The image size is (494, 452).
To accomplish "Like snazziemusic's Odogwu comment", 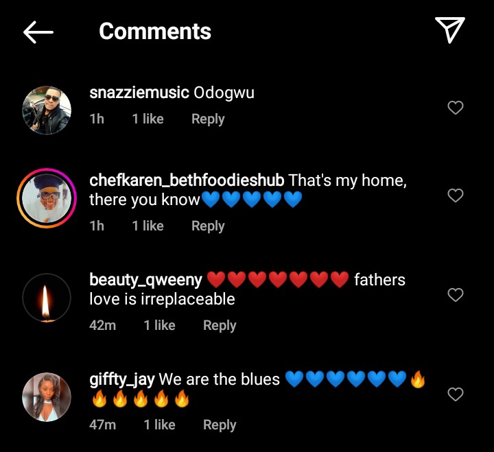I will coord(456,108).
